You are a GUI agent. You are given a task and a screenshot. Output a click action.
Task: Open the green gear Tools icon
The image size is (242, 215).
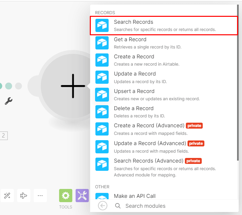tap(65, 196)
